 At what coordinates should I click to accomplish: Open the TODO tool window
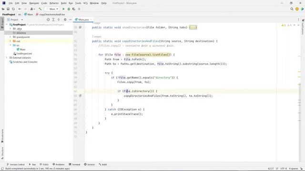pos(44,164)
